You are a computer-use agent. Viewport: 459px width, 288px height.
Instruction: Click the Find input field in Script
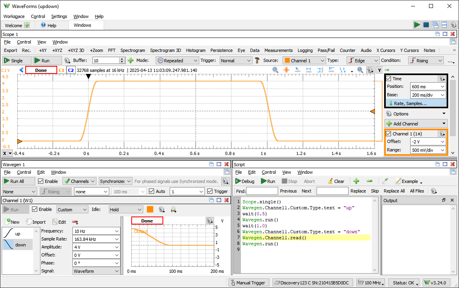click(262, 191)
